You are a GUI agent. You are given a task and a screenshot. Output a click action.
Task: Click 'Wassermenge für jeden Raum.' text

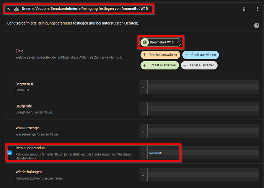click(37, 134)
